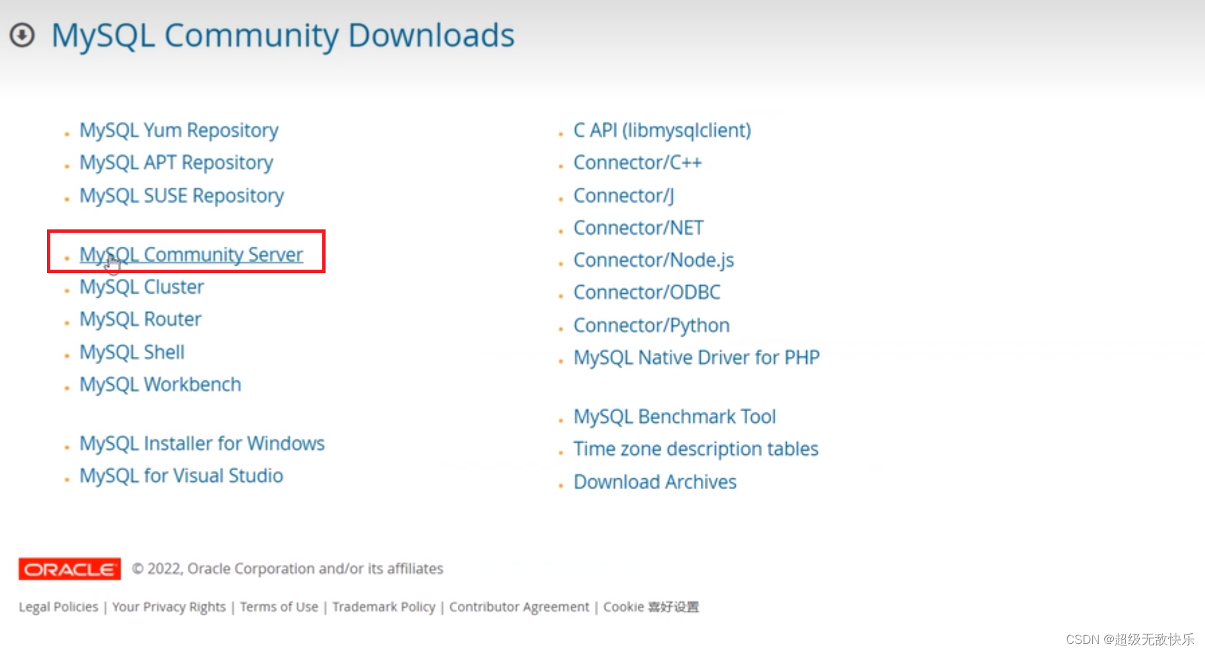Go to the MySQL Community Server page
The height and width of the screenshot is (652, 1205).
[191, 254]
